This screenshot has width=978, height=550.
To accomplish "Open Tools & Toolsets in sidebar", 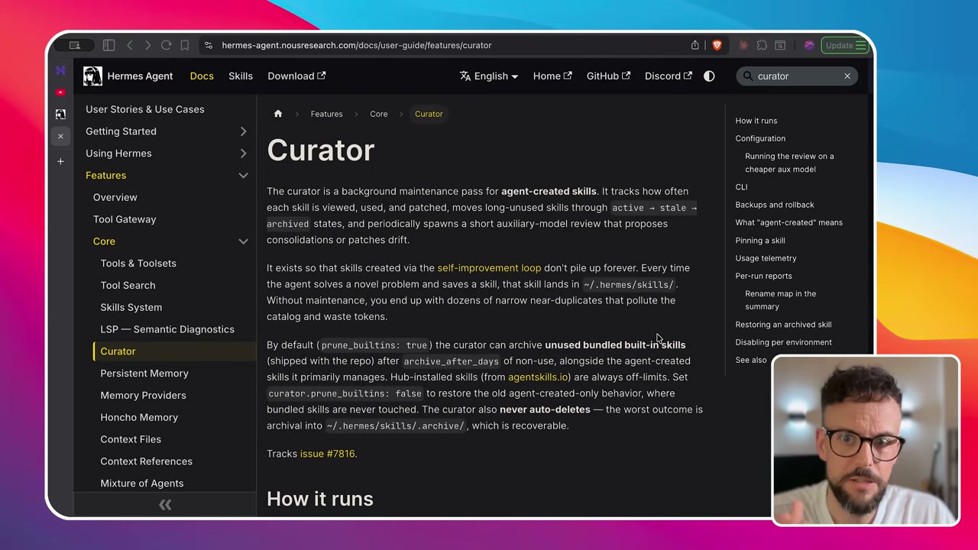I will (x=138, y=264).
